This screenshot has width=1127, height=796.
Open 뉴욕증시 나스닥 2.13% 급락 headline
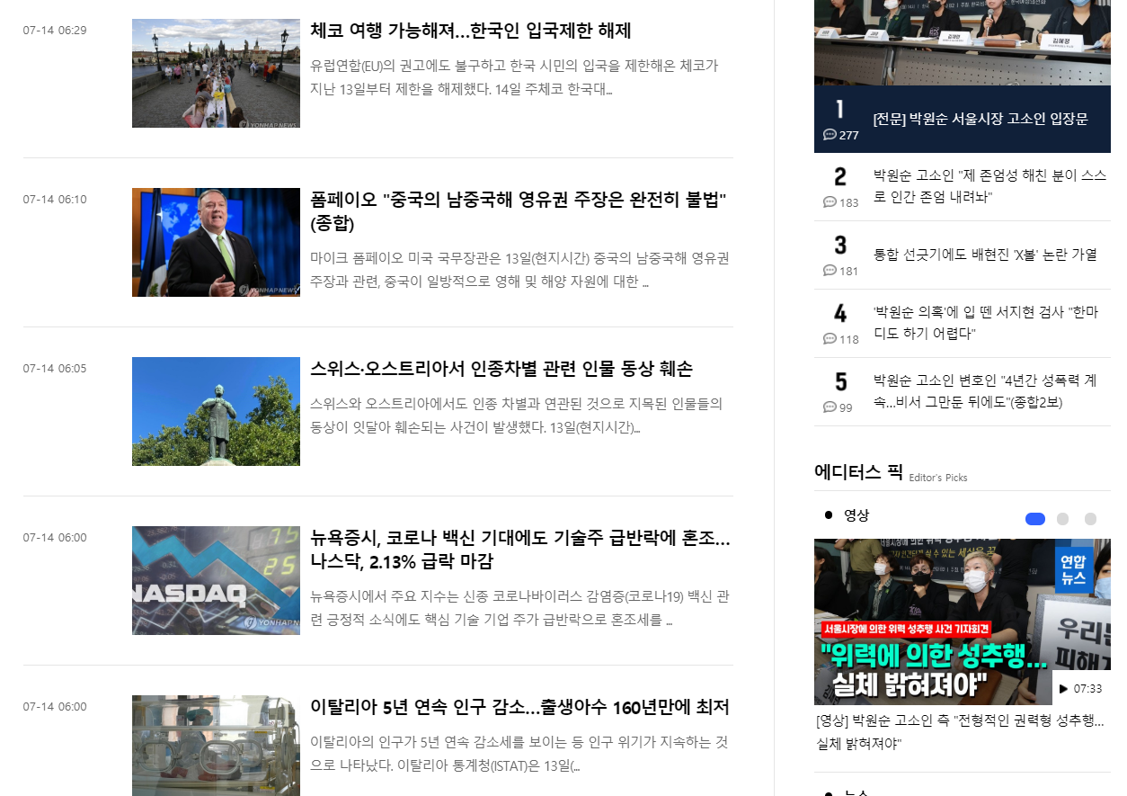tap(520, 550)
